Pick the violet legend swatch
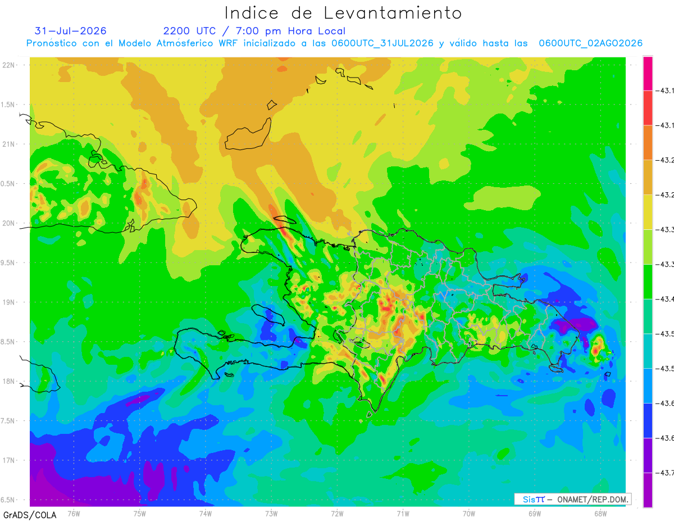The height and width of the screenshot is (521, 674). 648,455
